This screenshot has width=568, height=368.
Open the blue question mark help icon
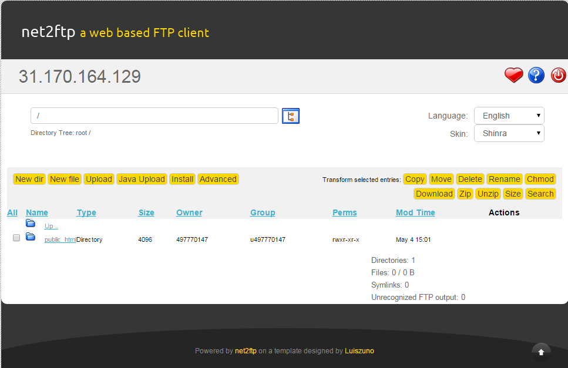pyautogui.click(x=536, y=75)
